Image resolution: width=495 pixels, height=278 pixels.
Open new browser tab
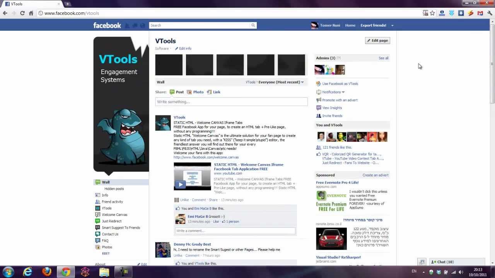click(68, 4)
